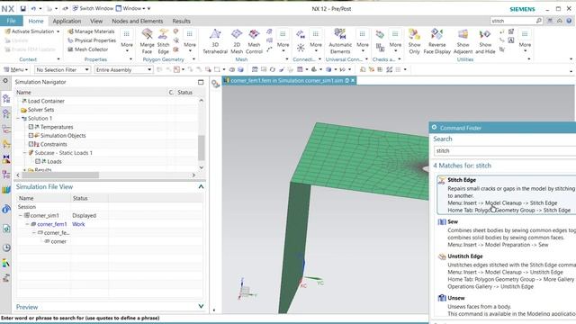The height and width of the screenshot is (324, 576).
Task: Activate Reverse Face Display
Action: pos(436,41)
